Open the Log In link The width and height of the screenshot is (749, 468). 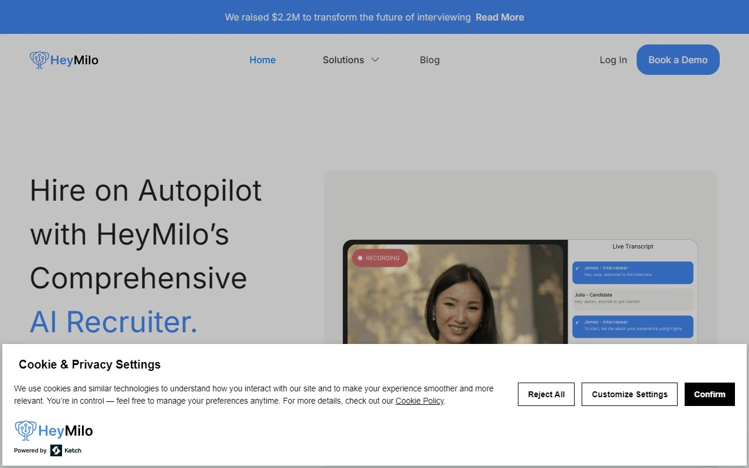(613, 60)
